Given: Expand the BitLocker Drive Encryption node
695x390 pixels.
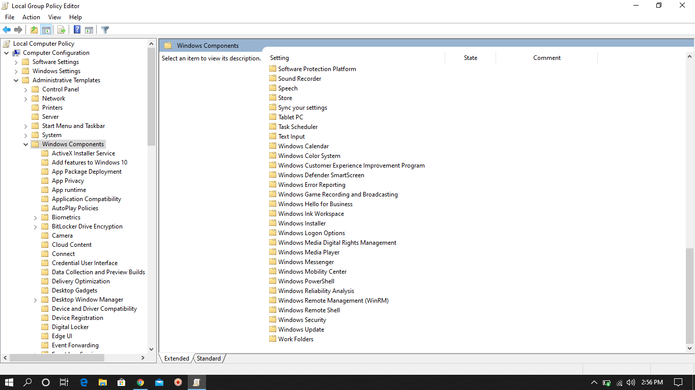Looking at the screenshot, I should [35, 226].
